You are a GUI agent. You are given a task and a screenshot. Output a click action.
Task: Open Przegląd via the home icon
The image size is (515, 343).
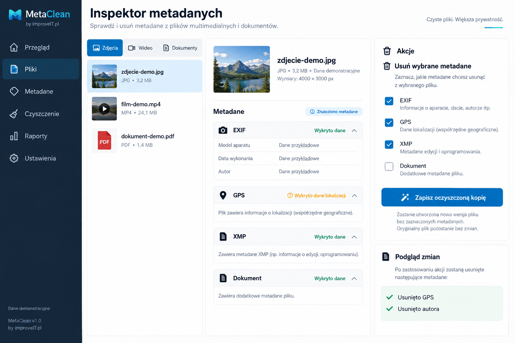[14, 48]
